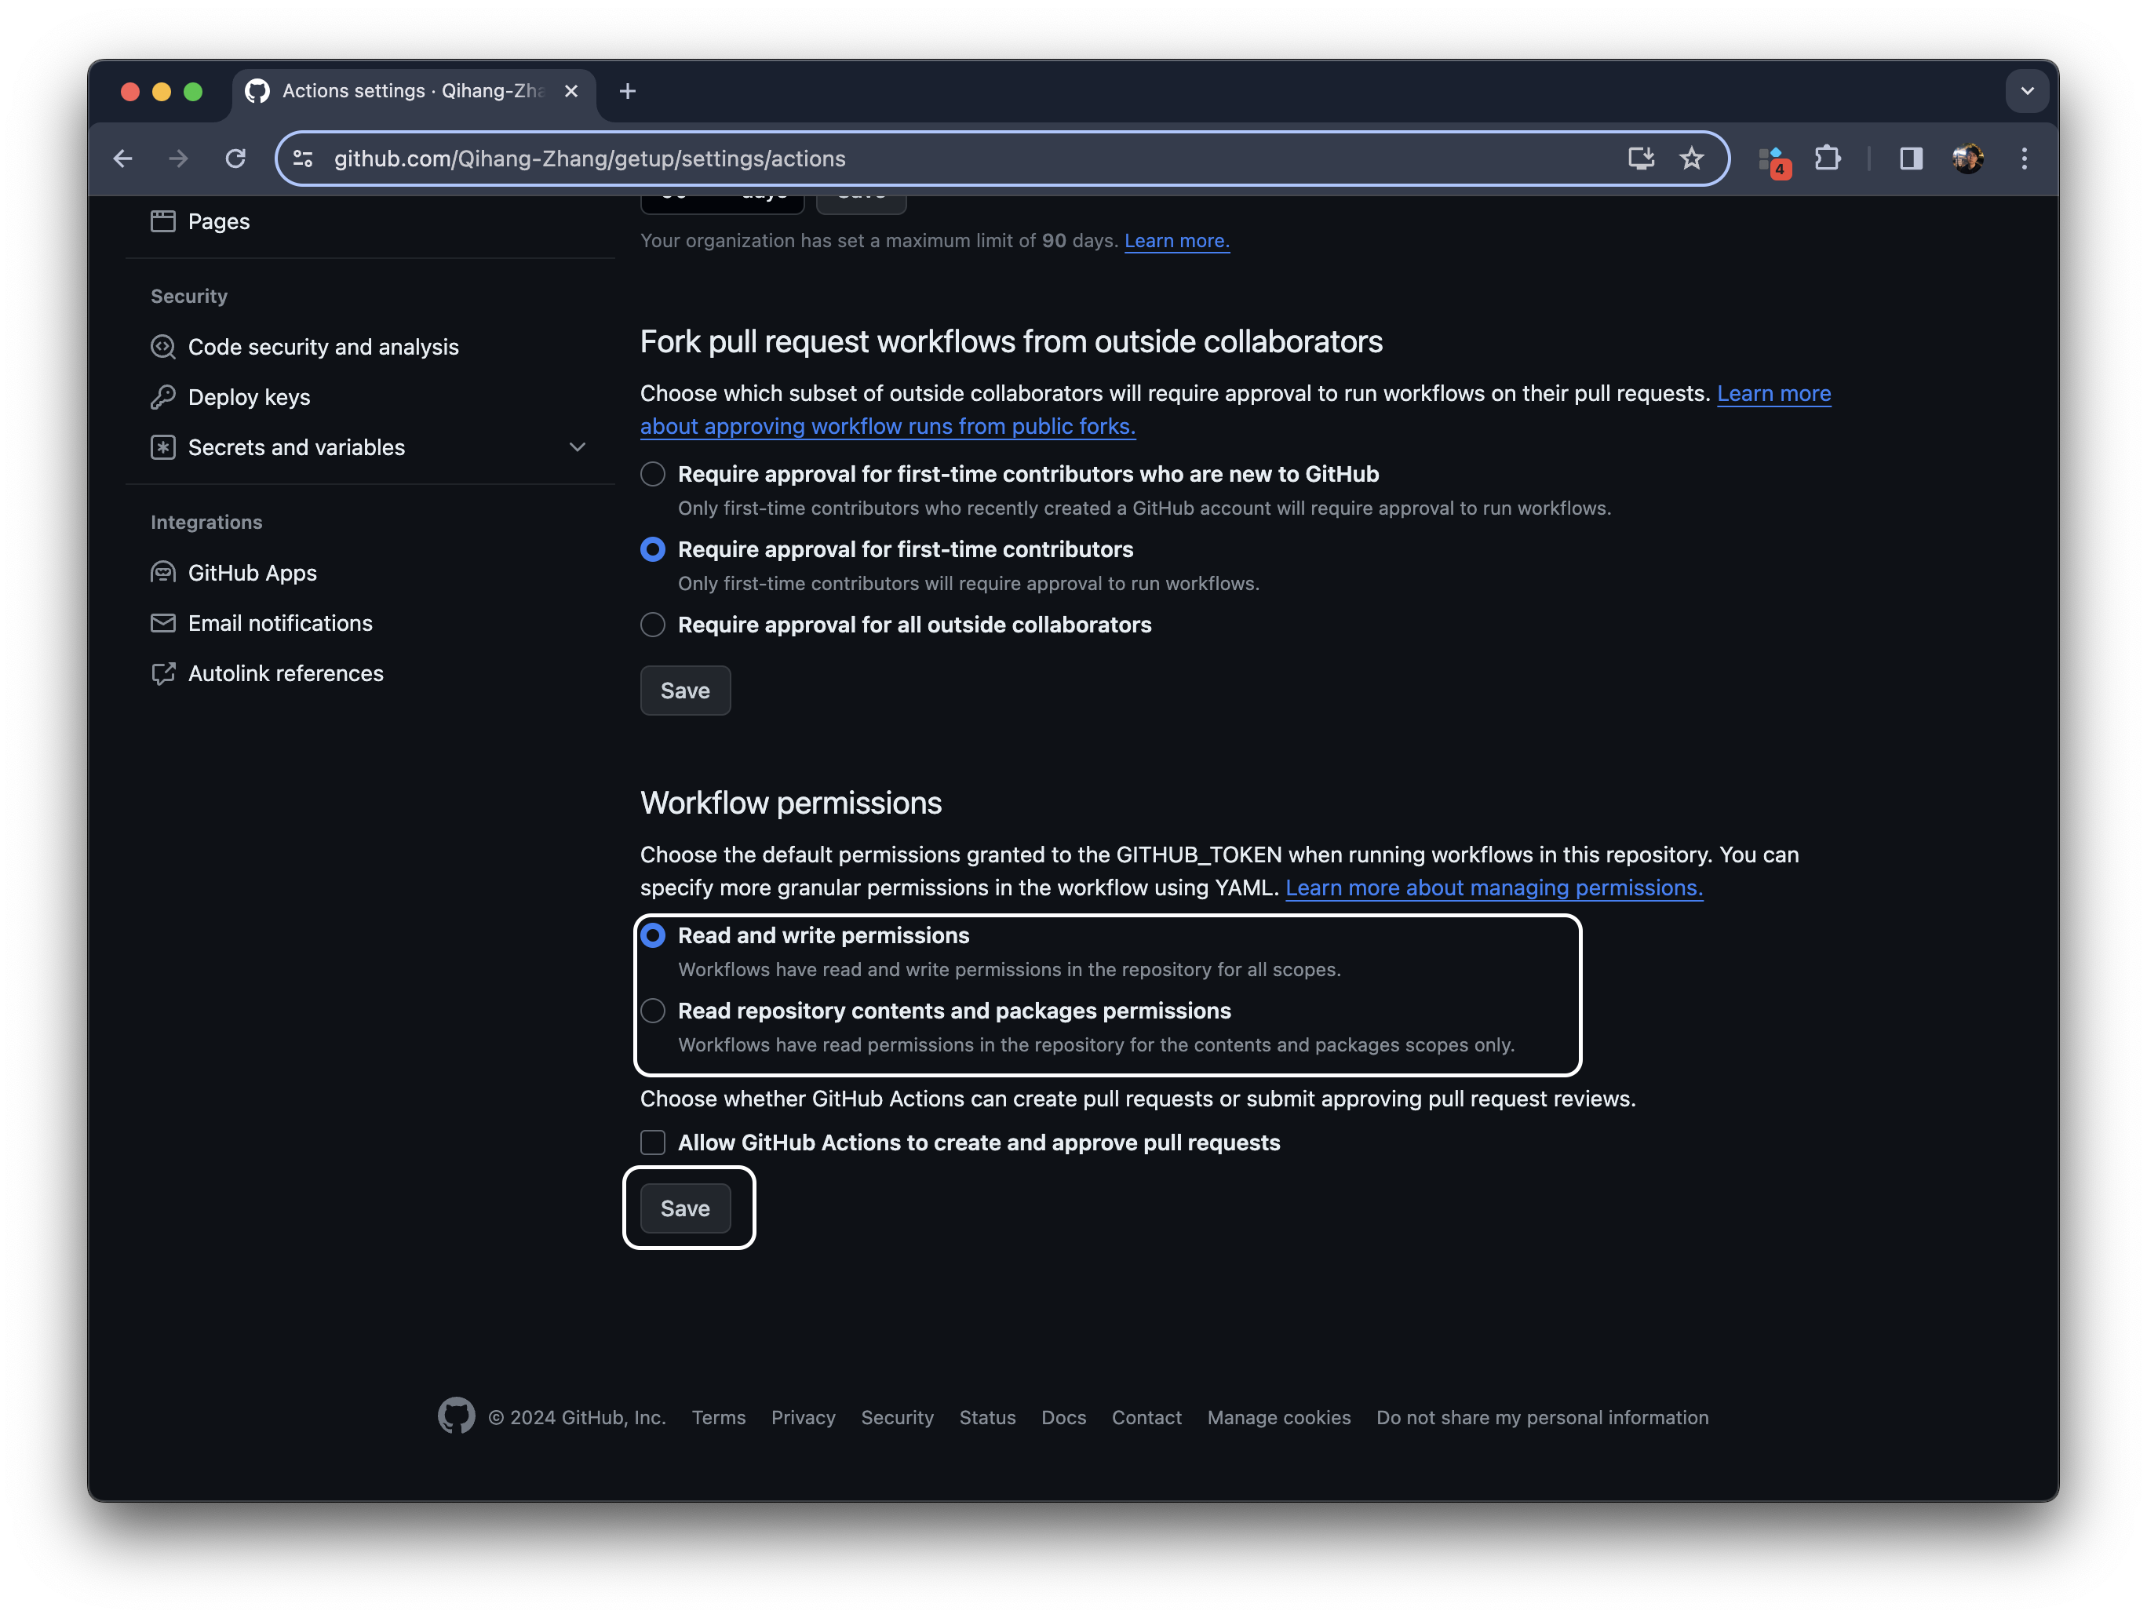Open Chrome three-dot menu
This screenshot has width=2147, height=1618.
coord(2024,159)
